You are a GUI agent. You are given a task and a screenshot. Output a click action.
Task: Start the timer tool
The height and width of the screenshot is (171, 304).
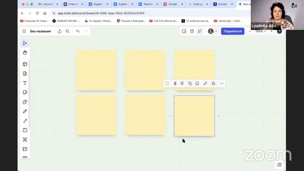click(x=192, y=31)
